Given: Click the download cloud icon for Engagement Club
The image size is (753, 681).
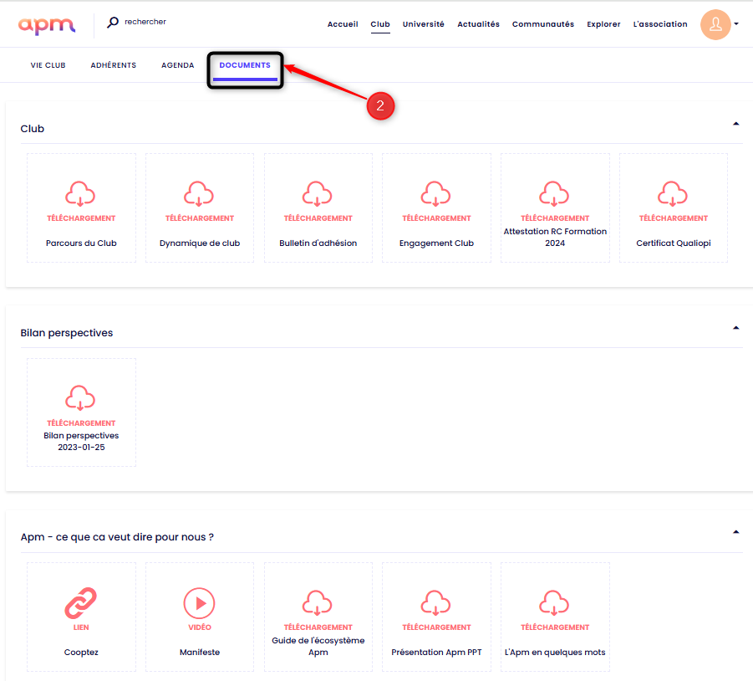Looking at the screenshot, I should tap(435, 194).
